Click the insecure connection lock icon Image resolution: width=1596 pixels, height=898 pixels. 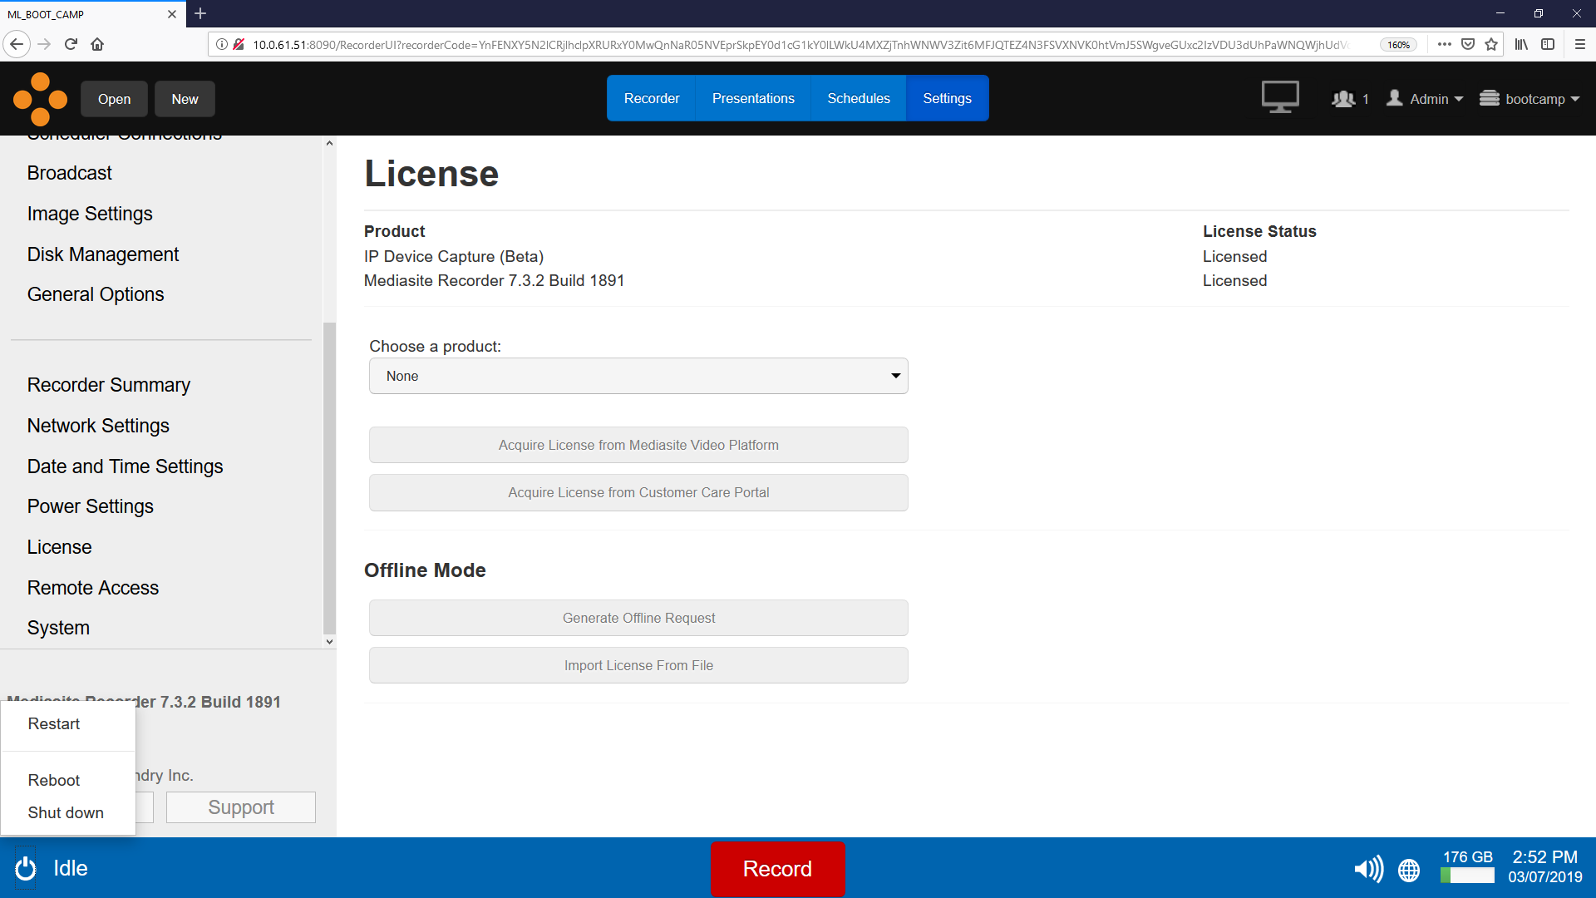coord(239,44)
